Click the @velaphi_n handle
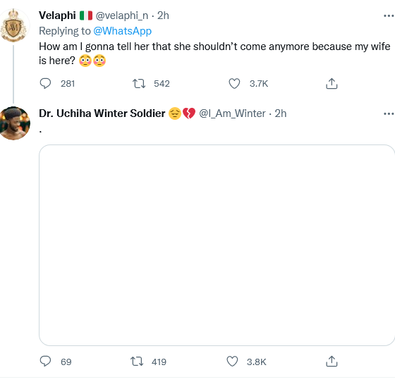395x382 pixels. pyautogui.click(x=122, y=16)
